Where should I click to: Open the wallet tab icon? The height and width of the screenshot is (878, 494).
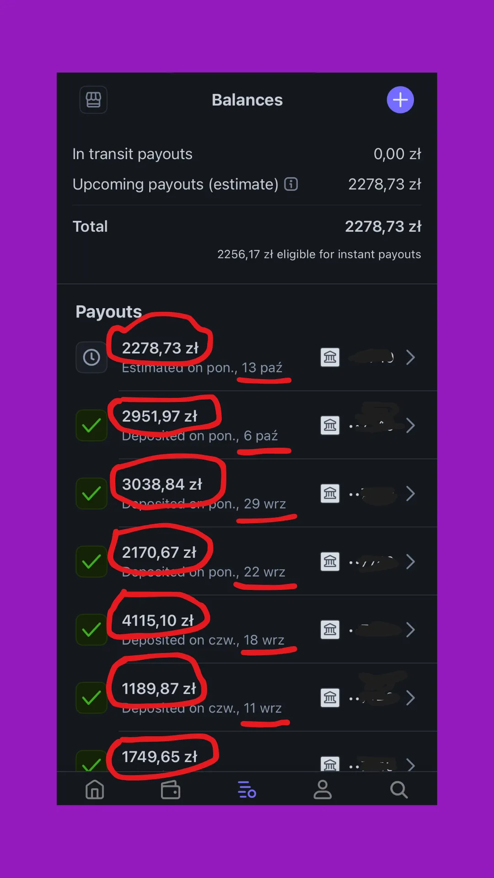click(x=171, y=790)
